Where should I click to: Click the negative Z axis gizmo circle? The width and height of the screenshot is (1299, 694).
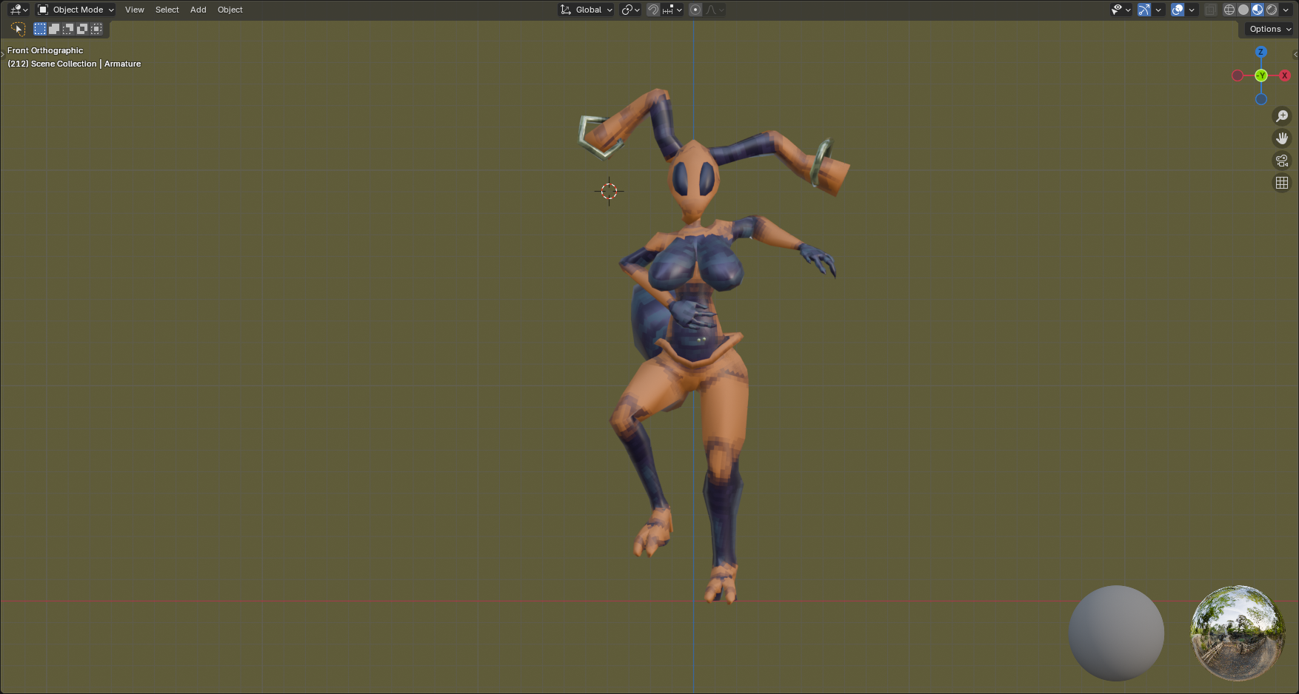tap(1260, 99)
